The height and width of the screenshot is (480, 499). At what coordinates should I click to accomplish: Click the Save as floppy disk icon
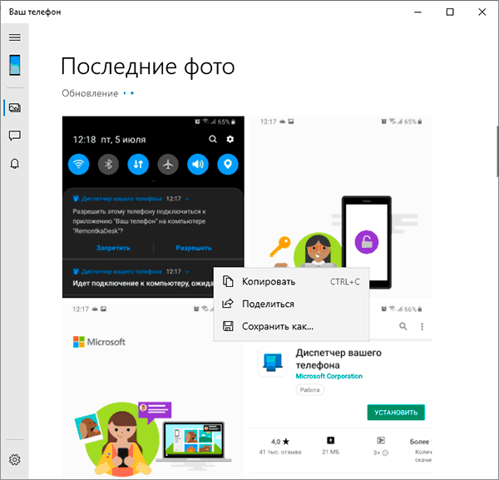228,326
